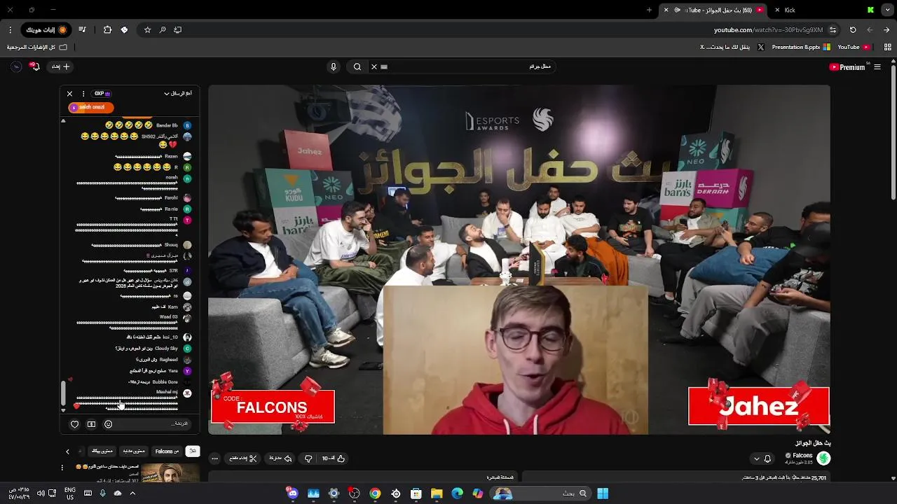Click the live chat vertical scrollbar
Image resolution: width=897 pixels, height=504 pixels.
click(x=63, y=392)
